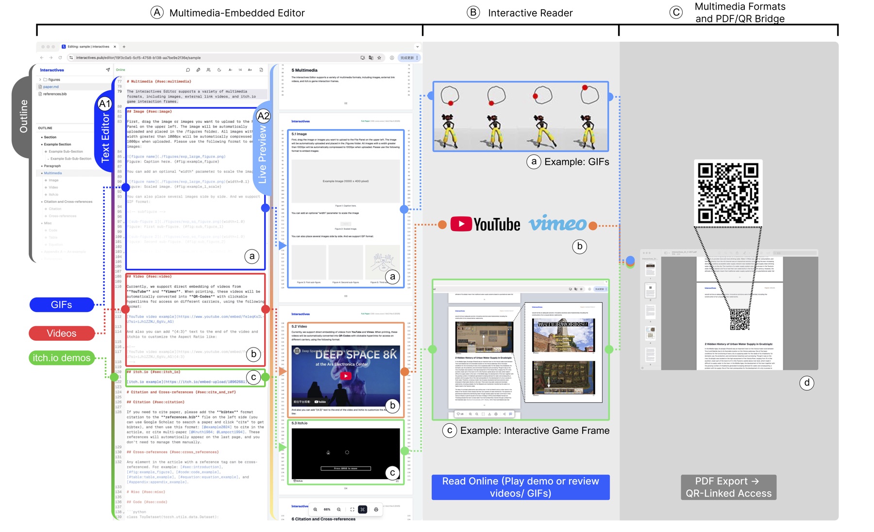The width and height of the screenshot is (874, 532).
Task: Click the Interactives logo in the sidebar
Action: [x=52, y=70]
